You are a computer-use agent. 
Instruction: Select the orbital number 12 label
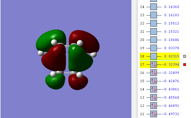tap(142, 106)
